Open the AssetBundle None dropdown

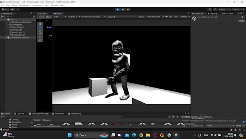[220, 126]
